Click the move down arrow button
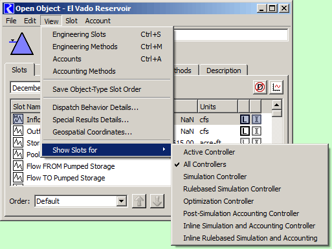This screenshot has height=249, width=332. pyautogui.click(x=157, y=201)
